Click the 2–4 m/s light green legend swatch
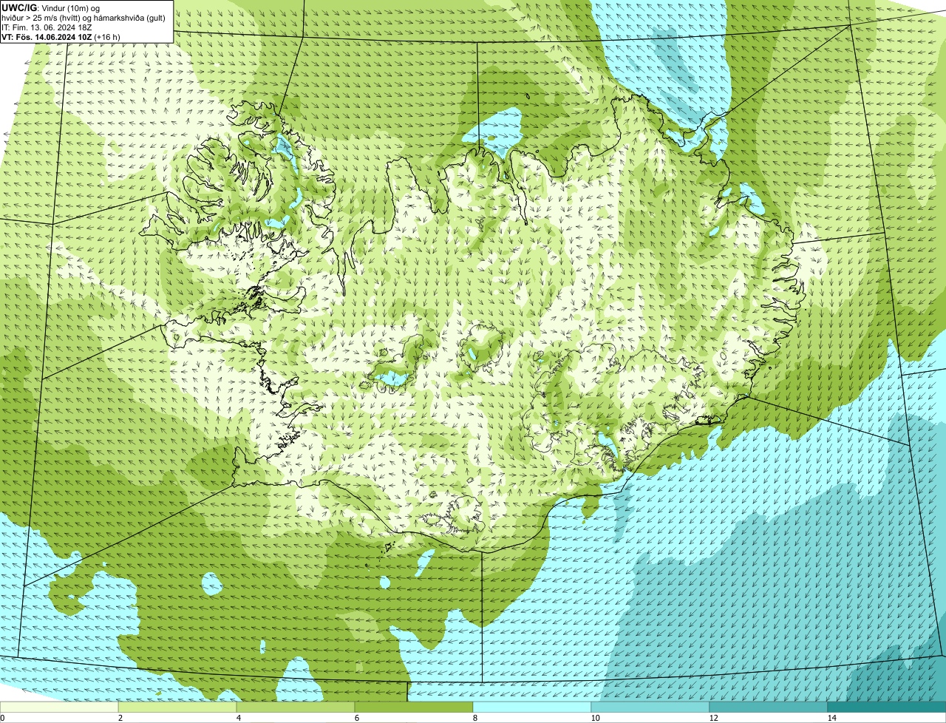Screen dimensions: 946x723 pos(177,707)
